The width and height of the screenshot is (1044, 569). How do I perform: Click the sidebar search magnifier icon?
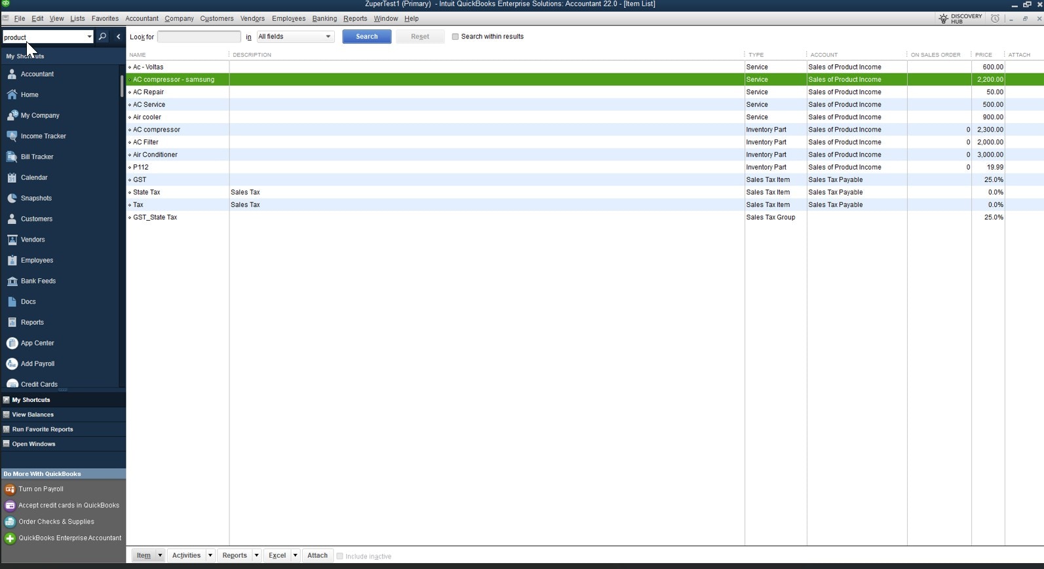tap(103, 37)
